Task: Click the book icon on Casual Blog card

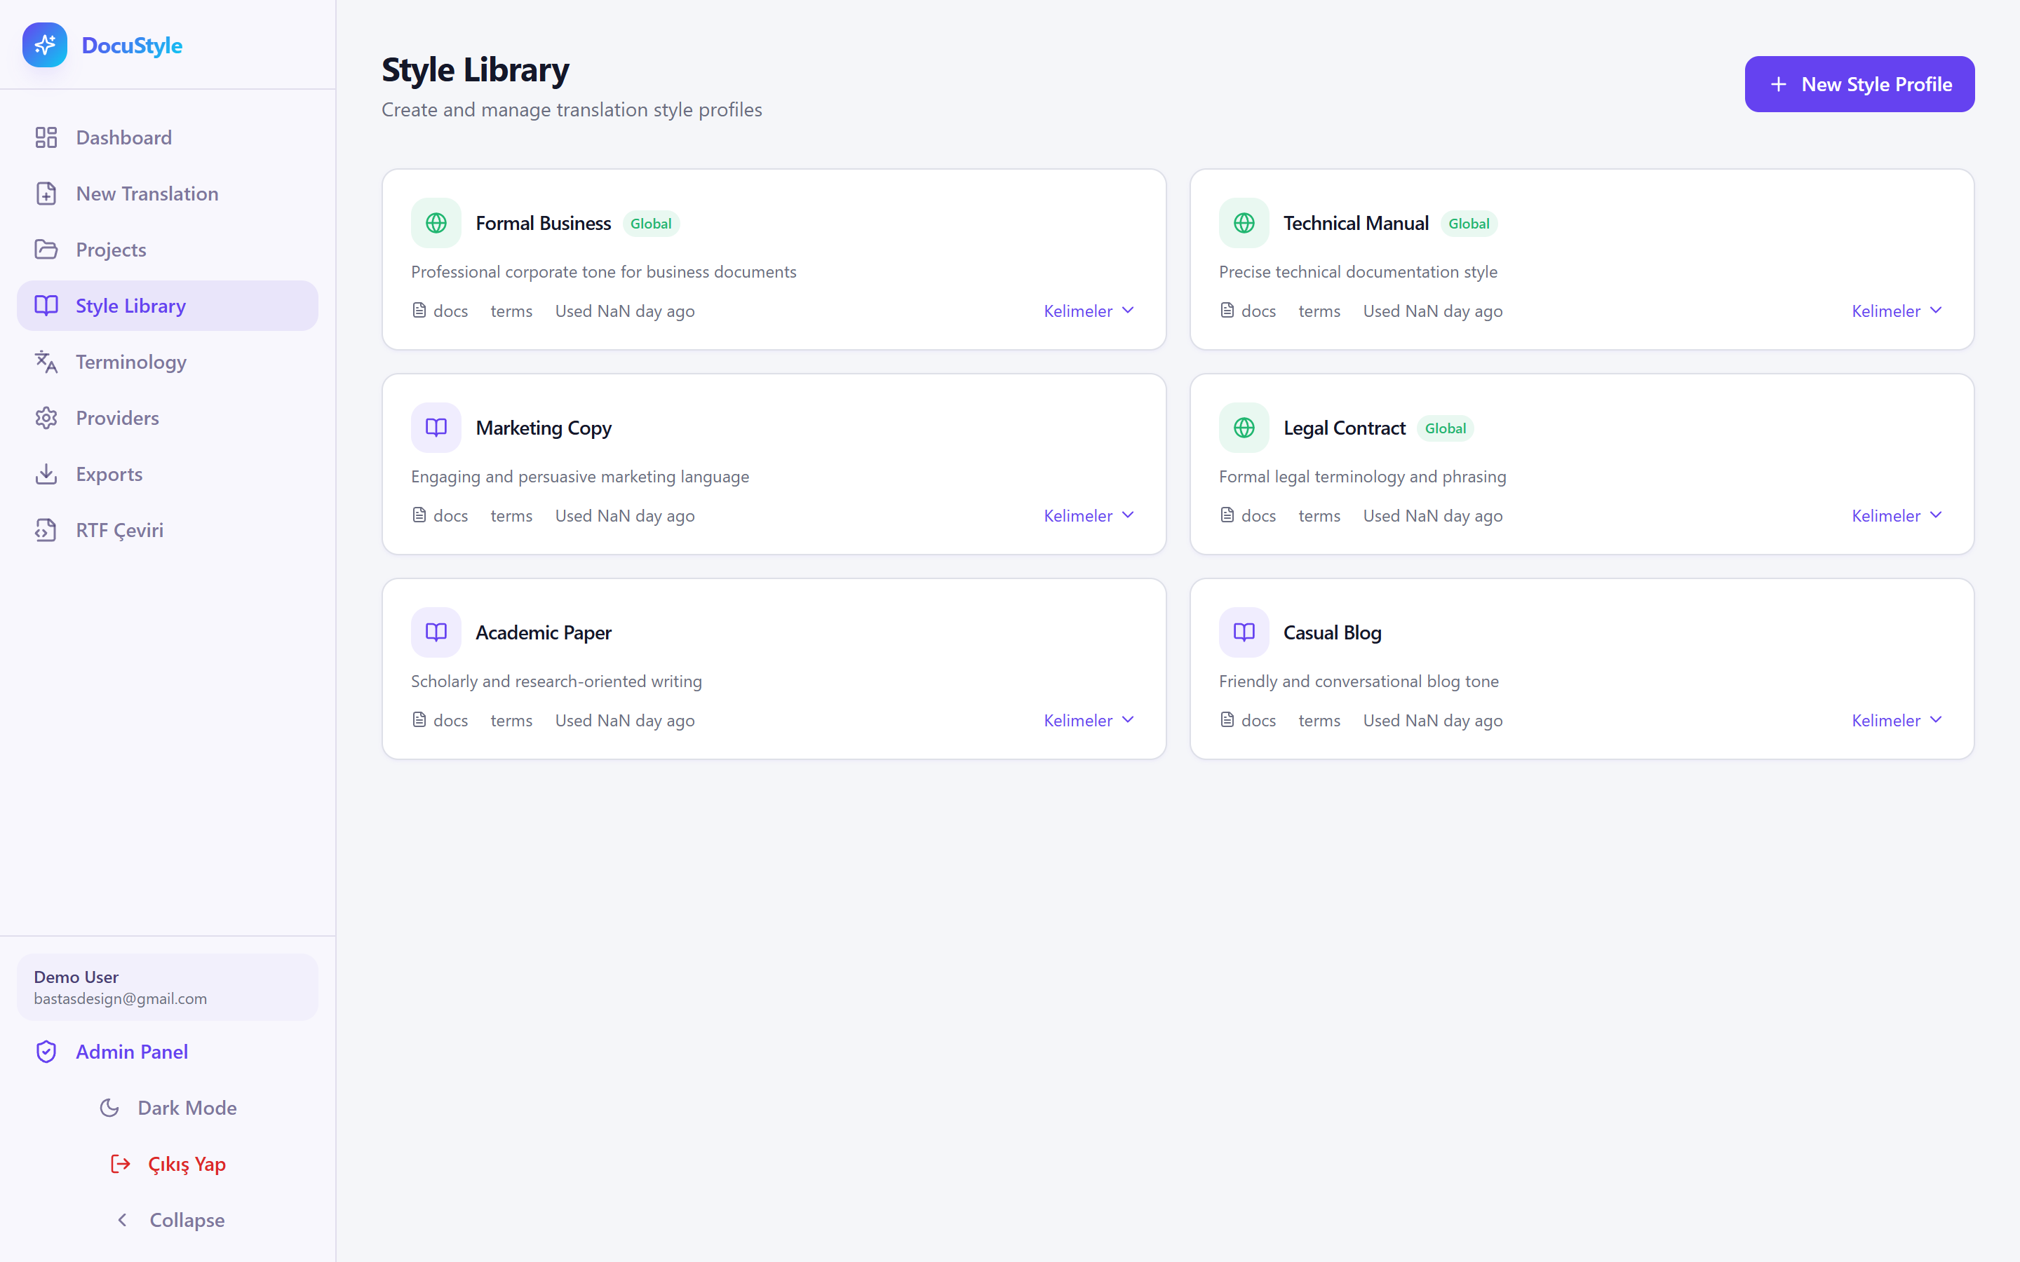Action: [1244, 632]
